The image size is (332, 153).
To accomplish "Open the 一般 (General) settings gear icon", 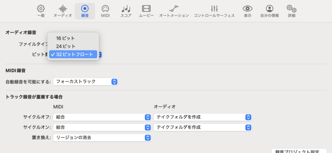I will 41,11.
